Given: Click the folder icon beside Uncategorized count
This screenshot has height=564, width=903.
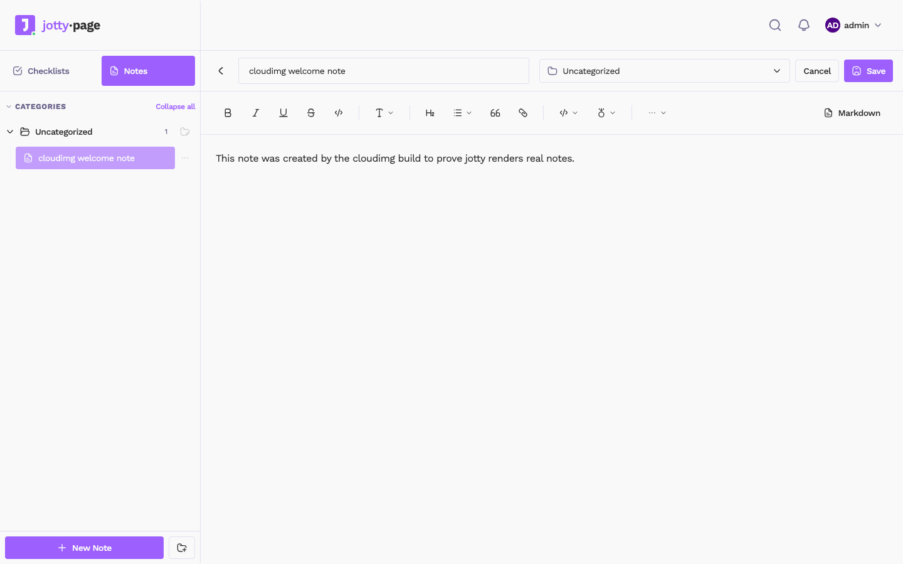Looking at the screenshot, I should point(185,132).
